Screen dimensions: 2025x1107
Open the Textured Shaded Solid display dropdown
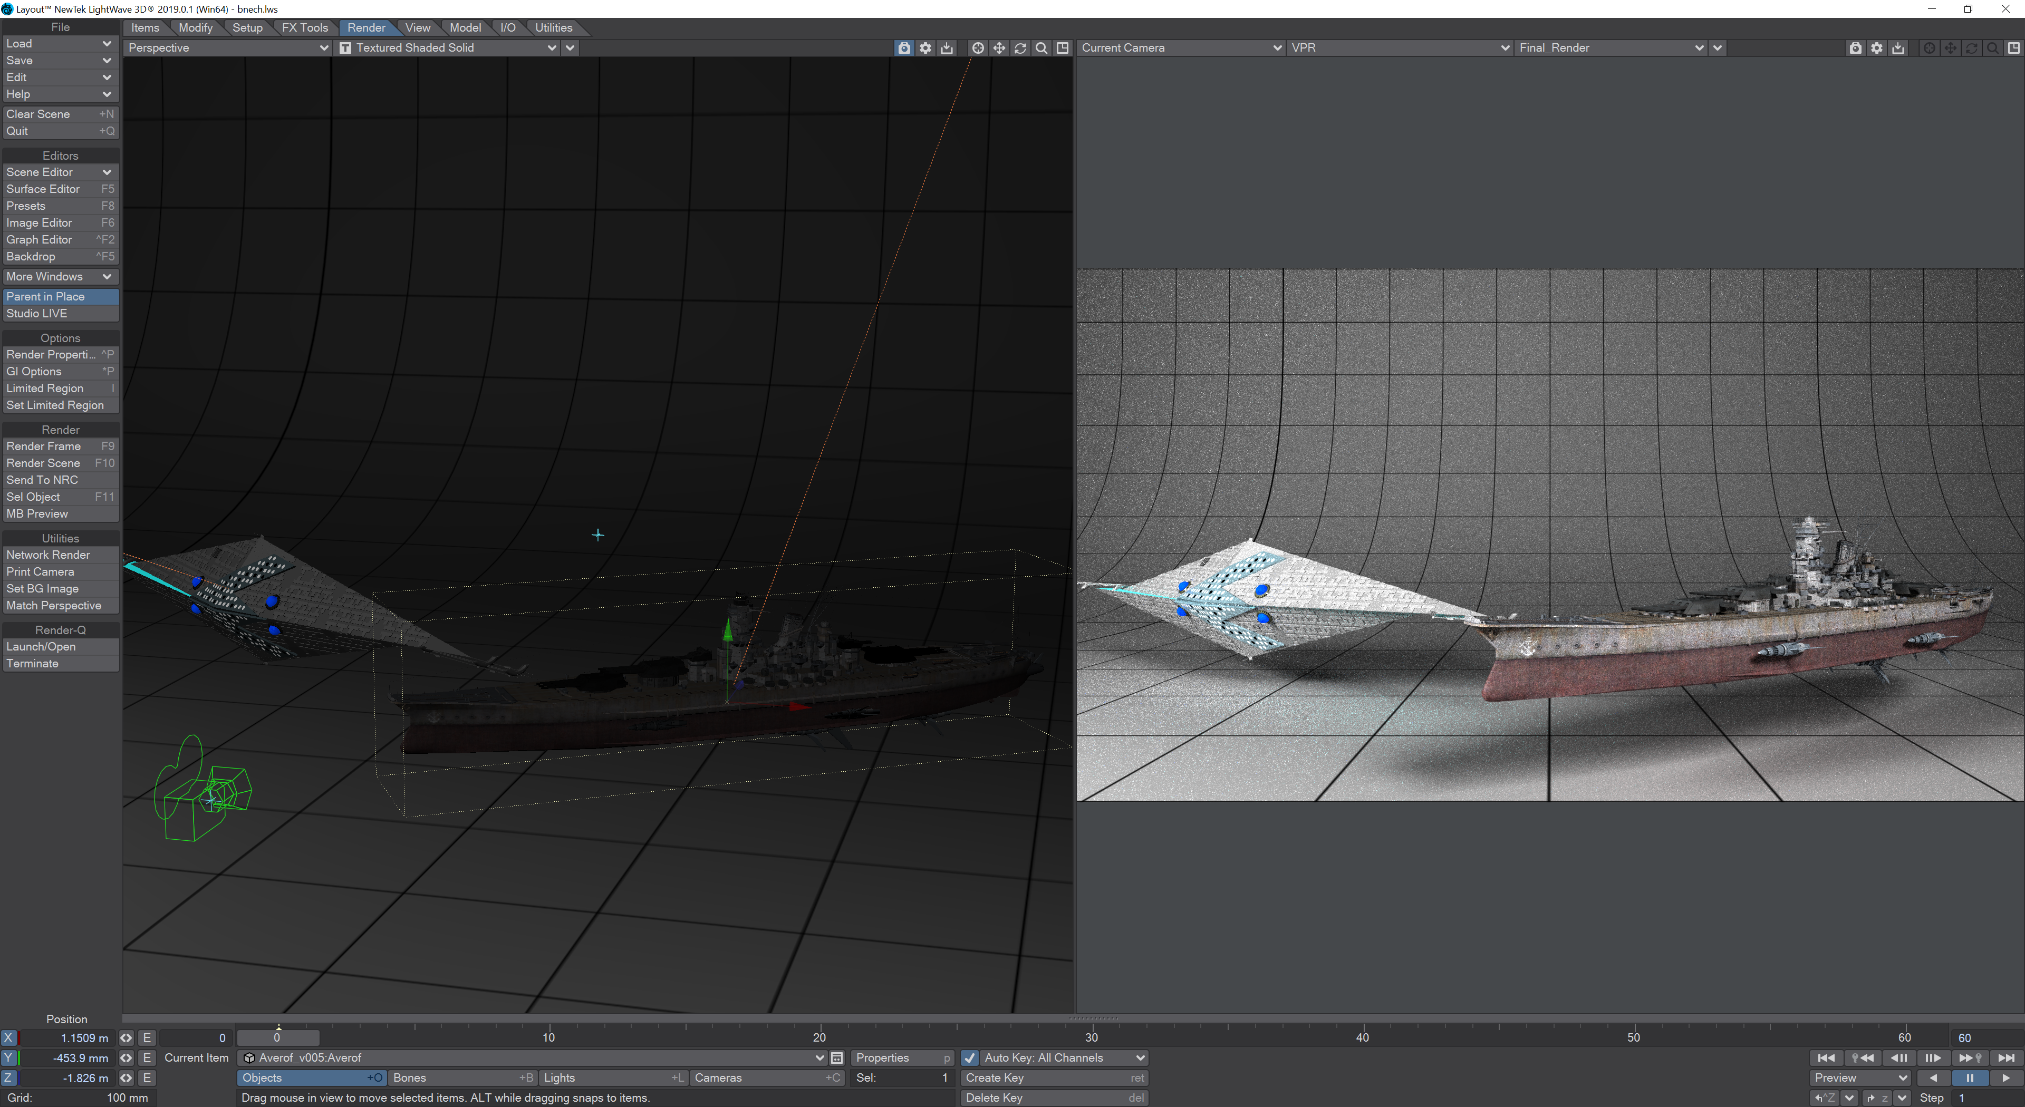(448, 48)
